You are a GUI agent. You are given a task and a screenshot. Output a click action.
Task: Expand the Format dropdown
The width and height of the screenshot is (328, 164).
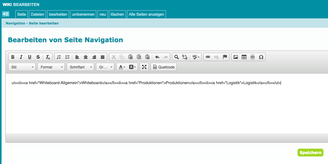[x=51, y=67]
